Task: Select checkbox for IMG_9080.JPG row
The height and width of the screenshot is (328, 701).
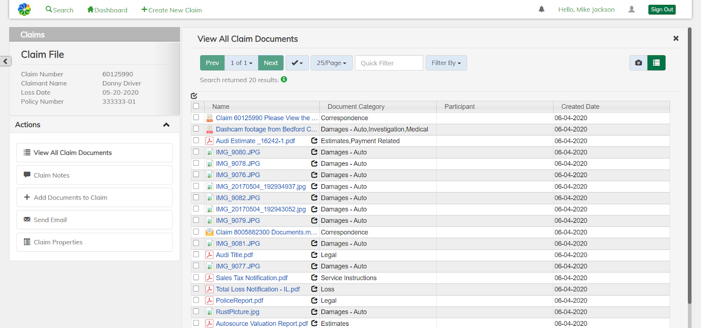Action: click(196, 152)
